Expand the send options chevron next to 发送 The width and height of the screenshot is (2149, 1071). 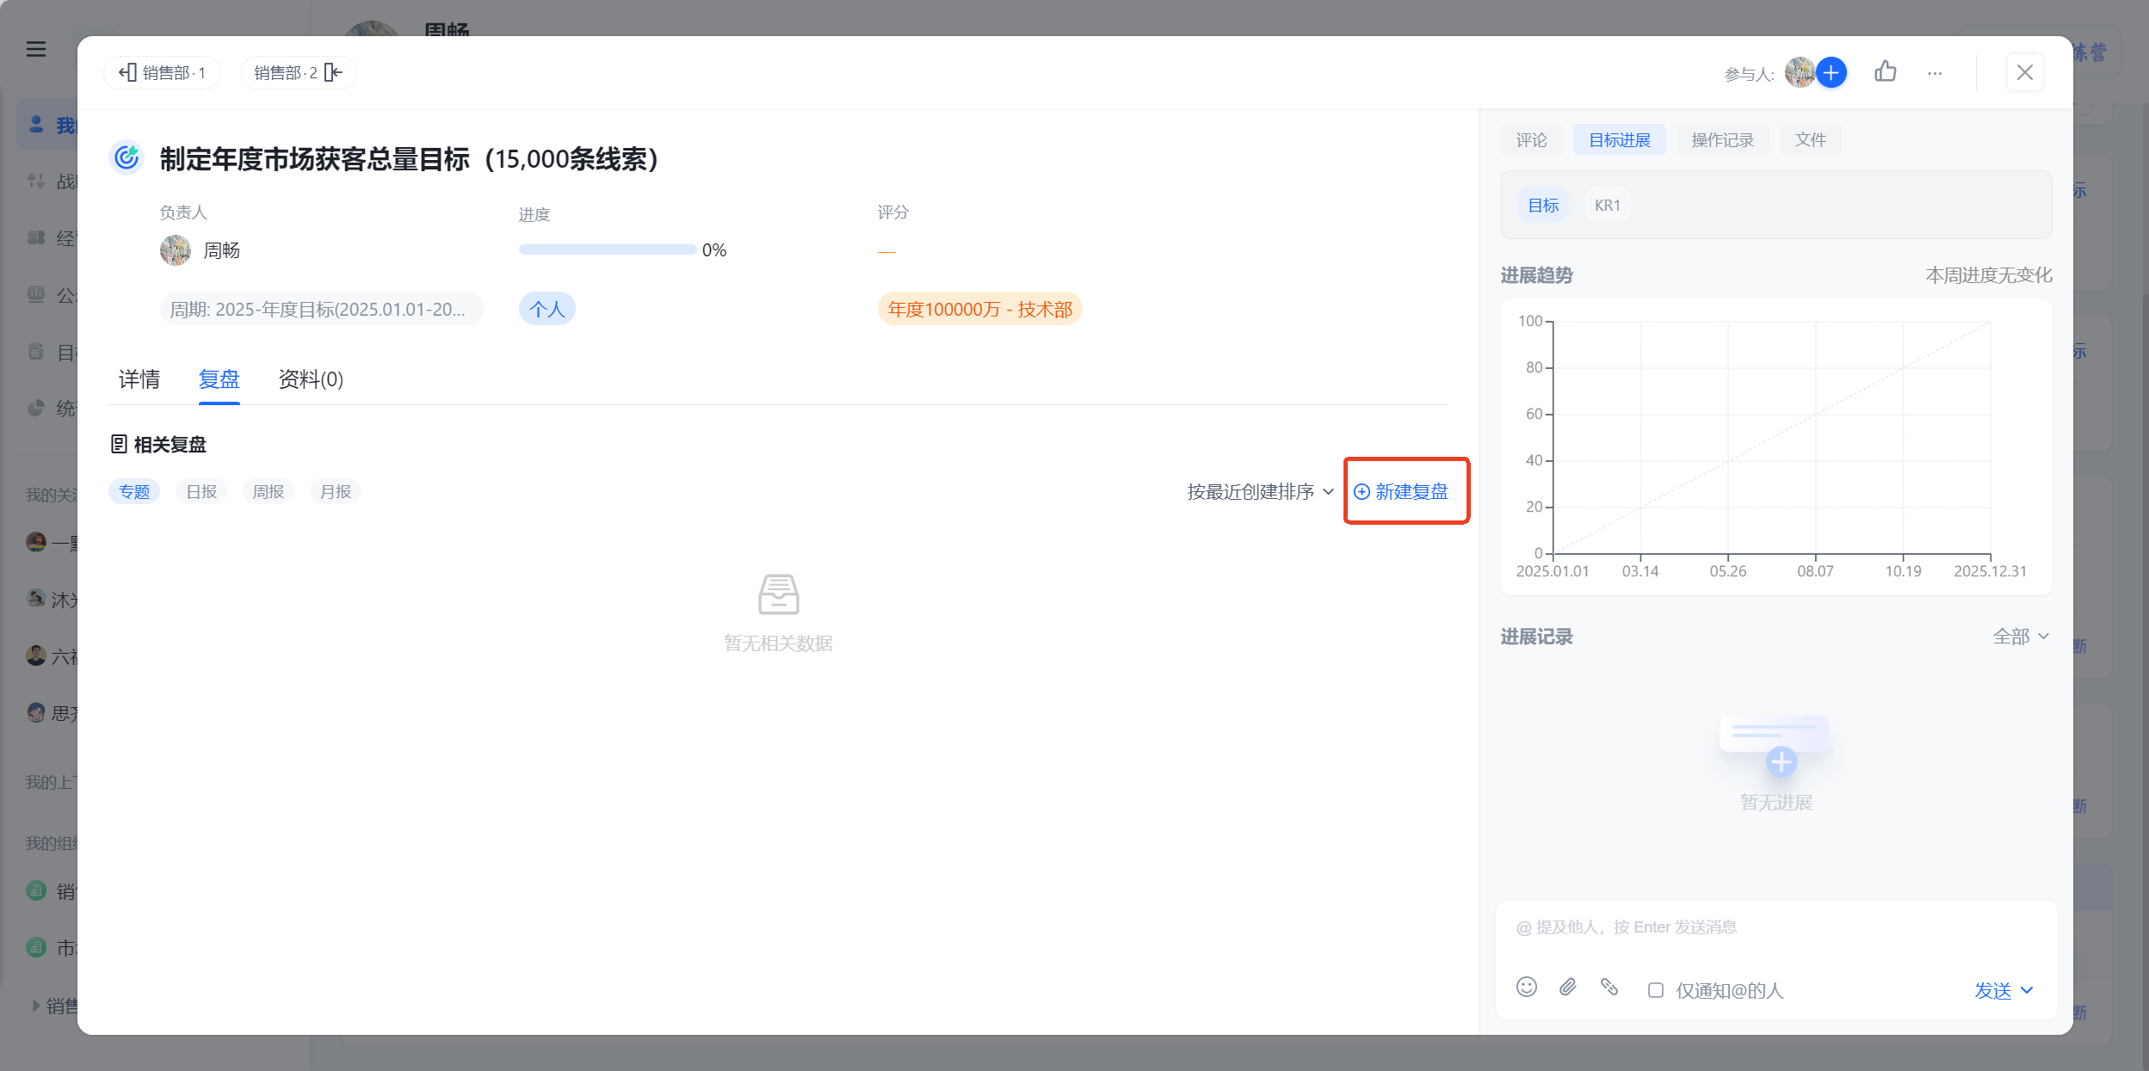[2028, 991]
